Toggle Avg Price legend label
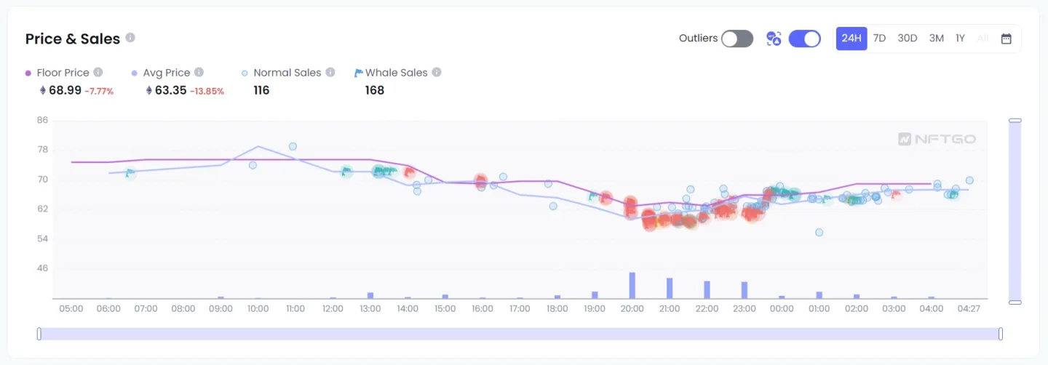The height and width of the screenshot is (365, 1048). pyautogui.click(x=166, y=73)
